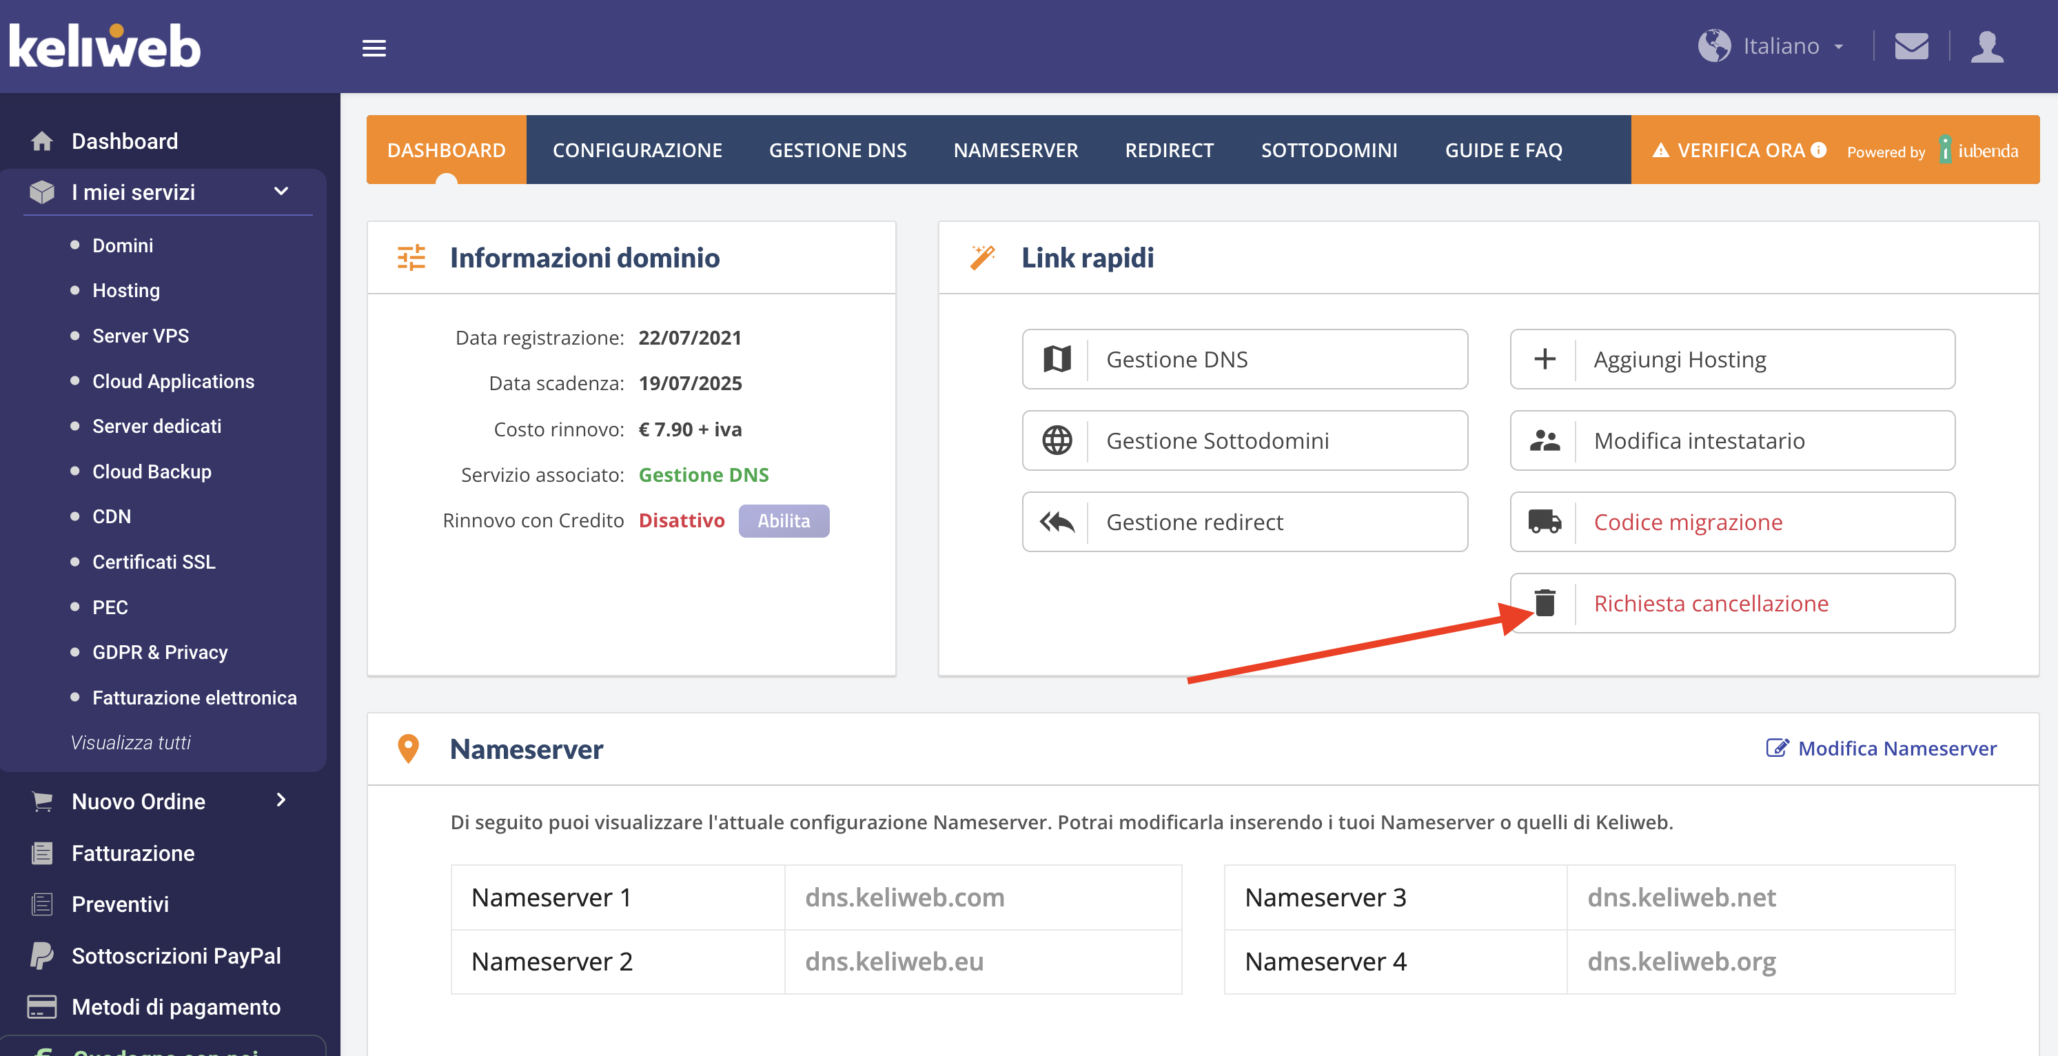2058x1056 pixels.
Task: Click the dns.keliweb.com nameserver field
Action: pyautogui.click(x=983, y=897)
